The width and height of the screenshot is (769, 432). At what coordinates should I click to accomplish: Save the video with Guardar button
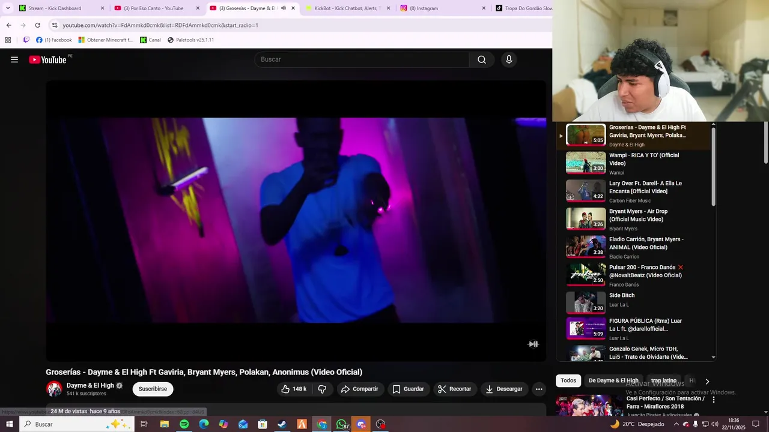tap(408, 389)
